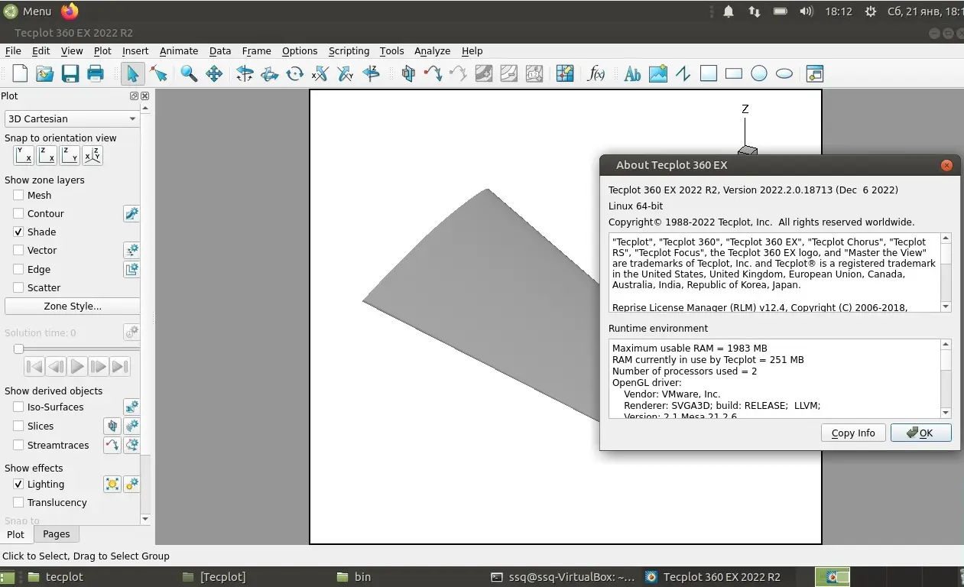Screen dimensions: 964x587
Task: Save the layout using the floppy disk icon
Action: click(70, 74)
